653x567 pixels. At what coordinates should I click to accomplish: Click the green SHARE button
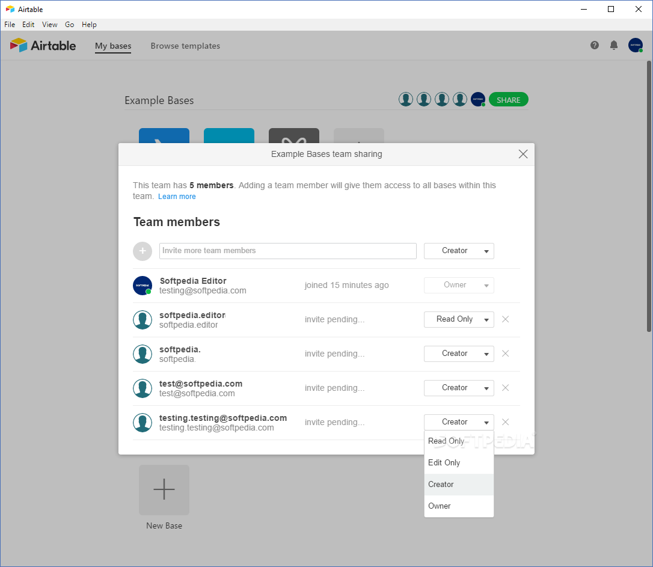pos(509,99)
